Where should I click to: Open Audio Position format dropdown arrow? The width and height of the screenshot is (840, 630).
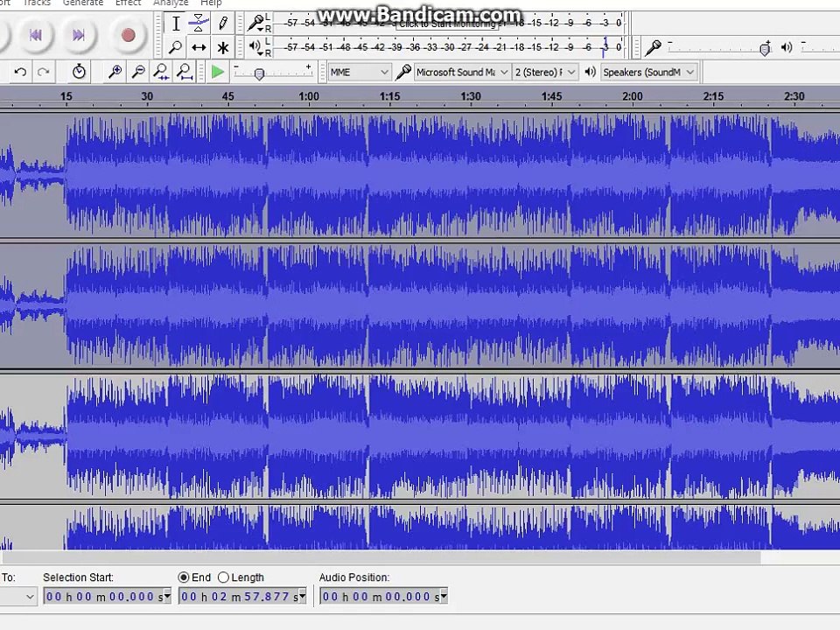click(443, 596)
